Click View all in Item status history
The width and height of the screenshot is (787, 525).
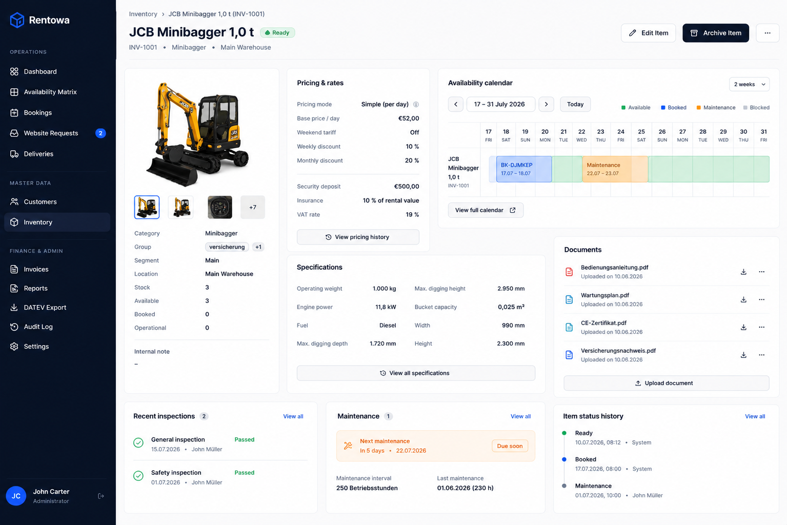pos(755,416)
